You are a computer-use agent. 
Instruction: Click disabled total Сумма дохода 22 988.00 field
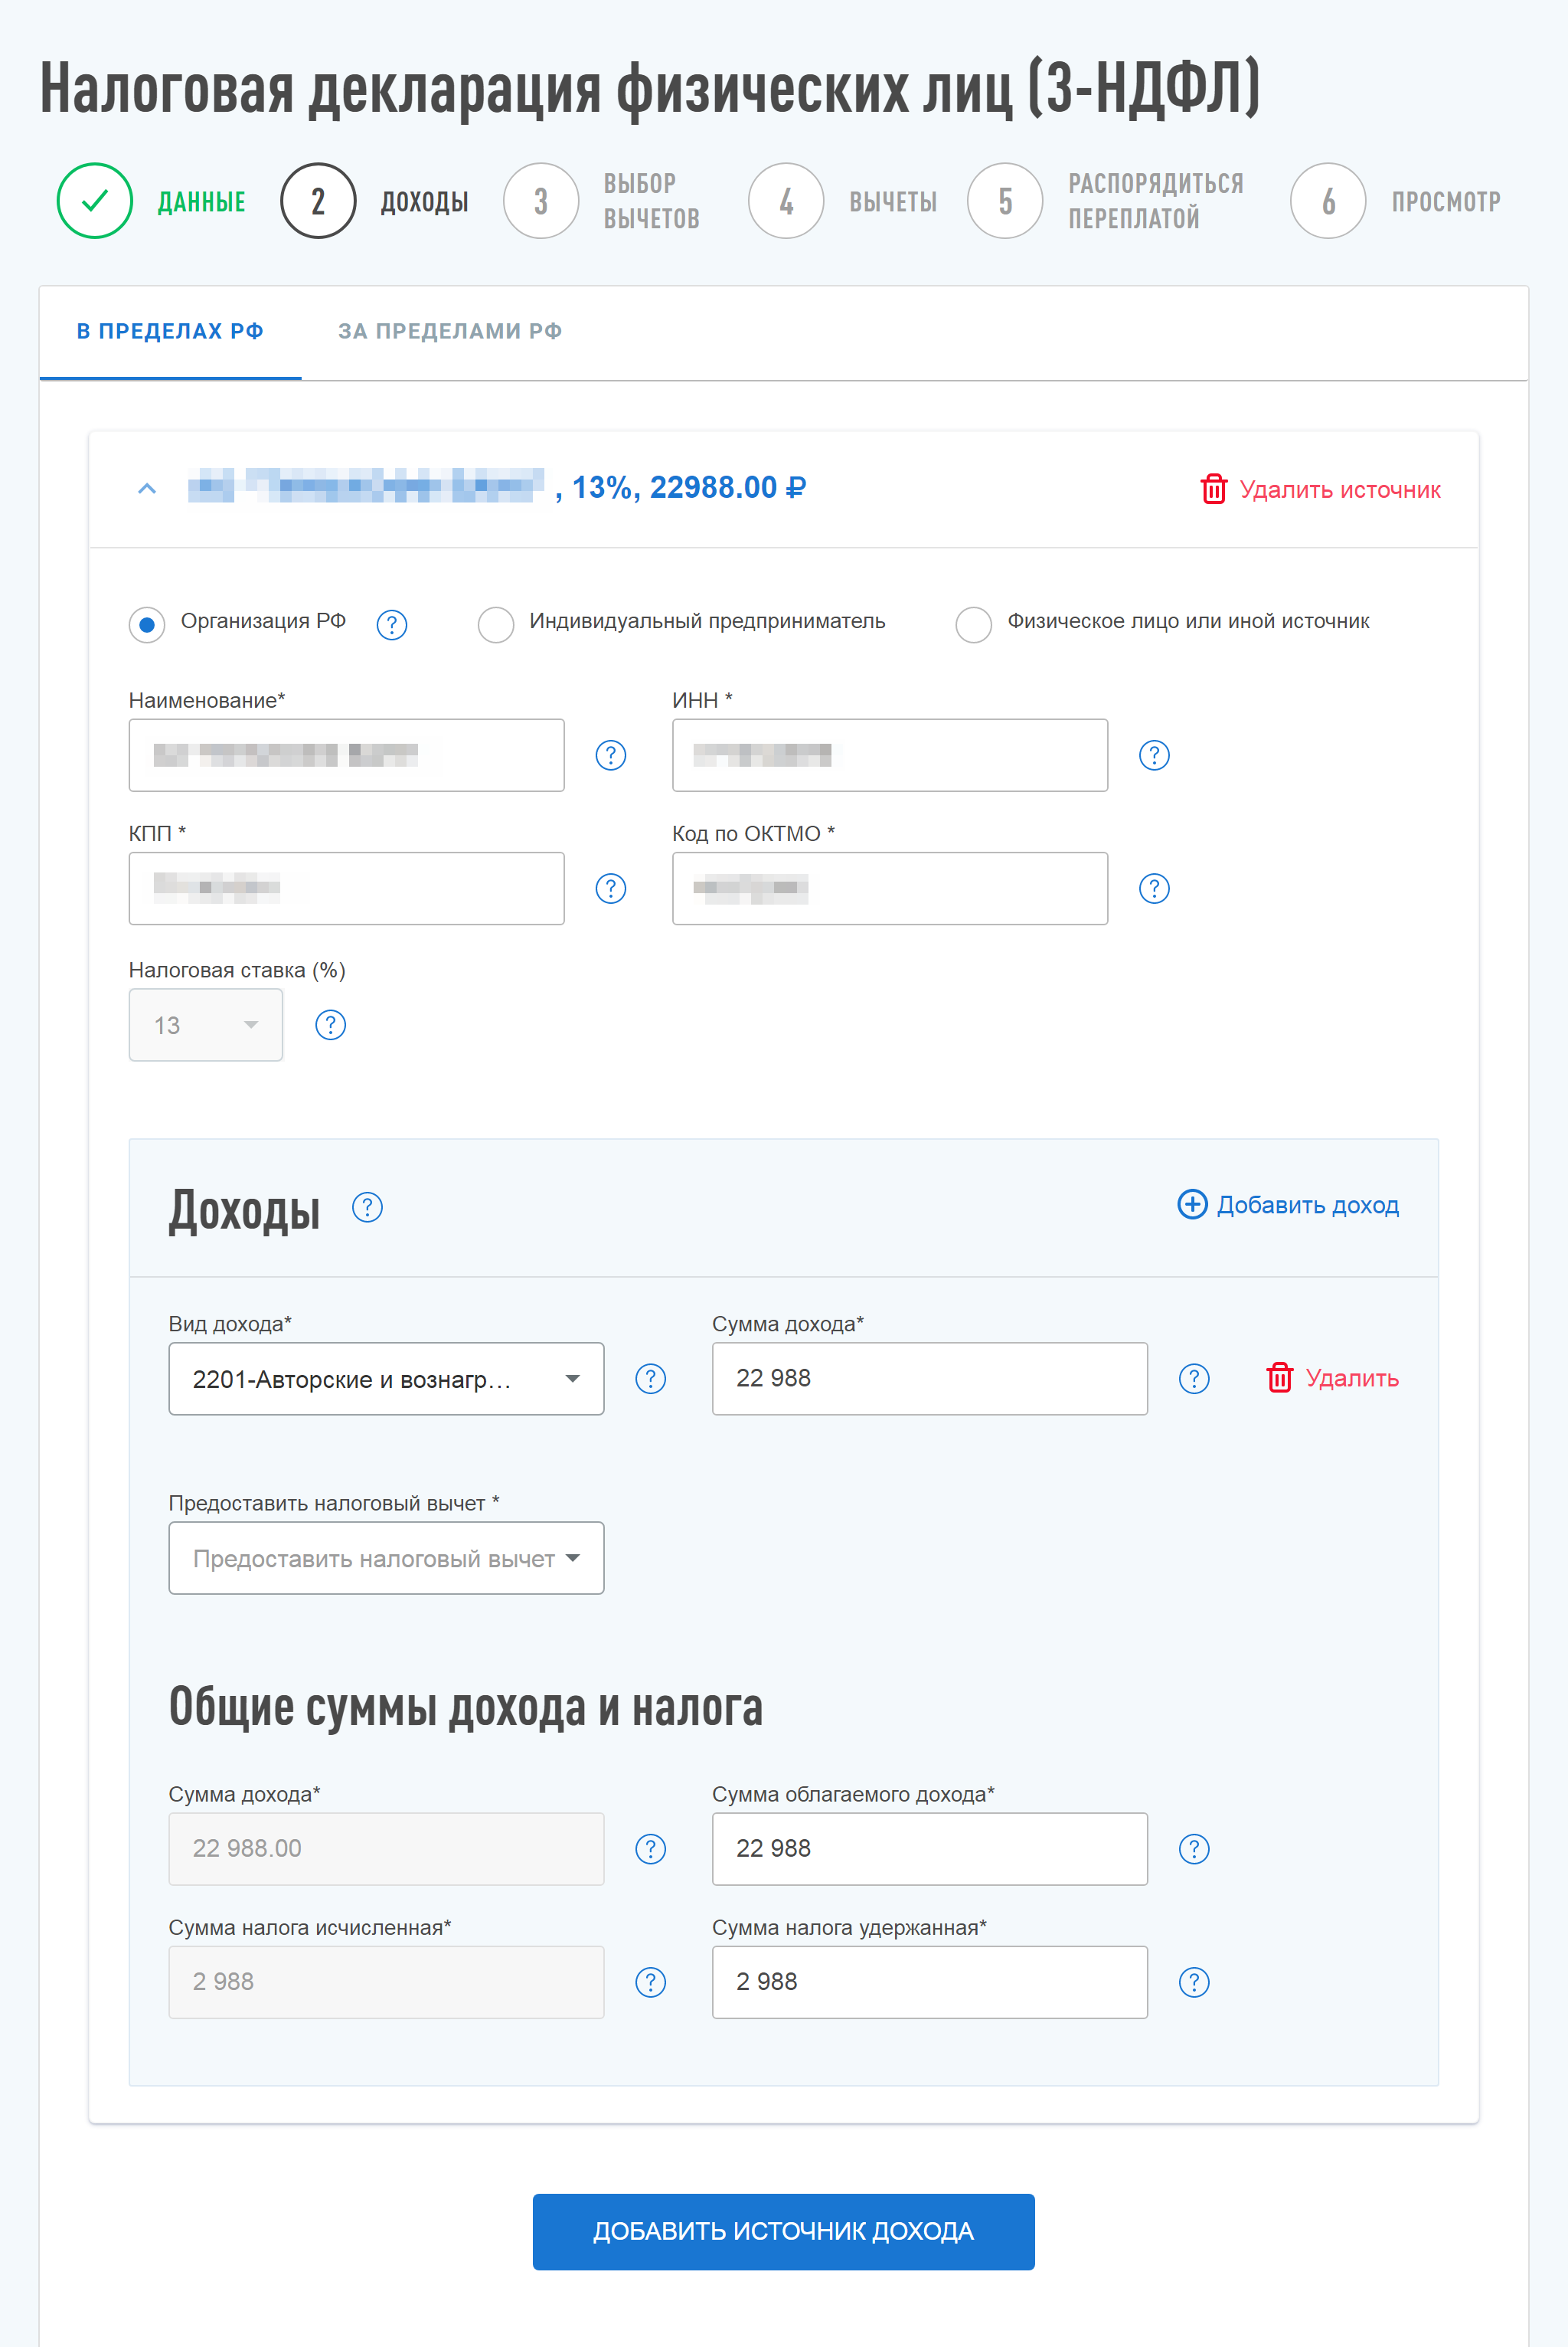pos(386,1849)
